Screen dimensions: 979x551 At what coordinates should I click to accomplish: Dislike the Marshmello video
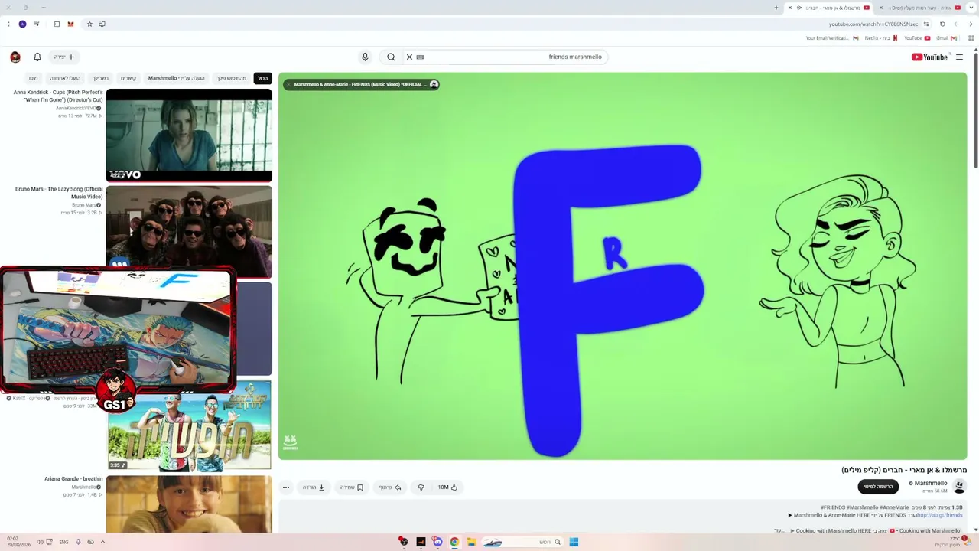pos(421,487)
